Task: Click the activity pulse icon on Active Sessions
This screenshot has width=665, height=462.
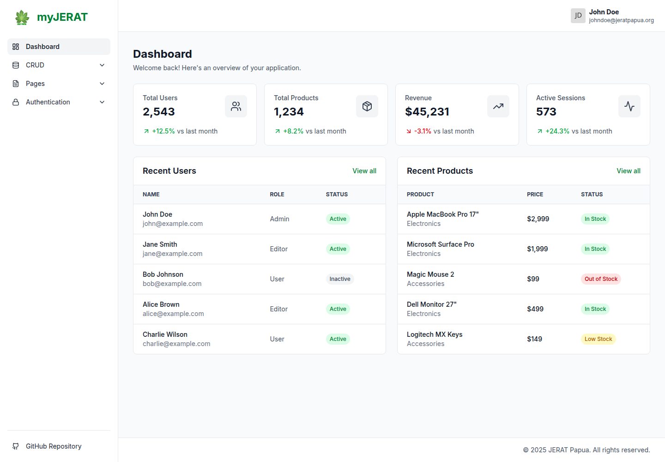Action: (x=629, y=106)
